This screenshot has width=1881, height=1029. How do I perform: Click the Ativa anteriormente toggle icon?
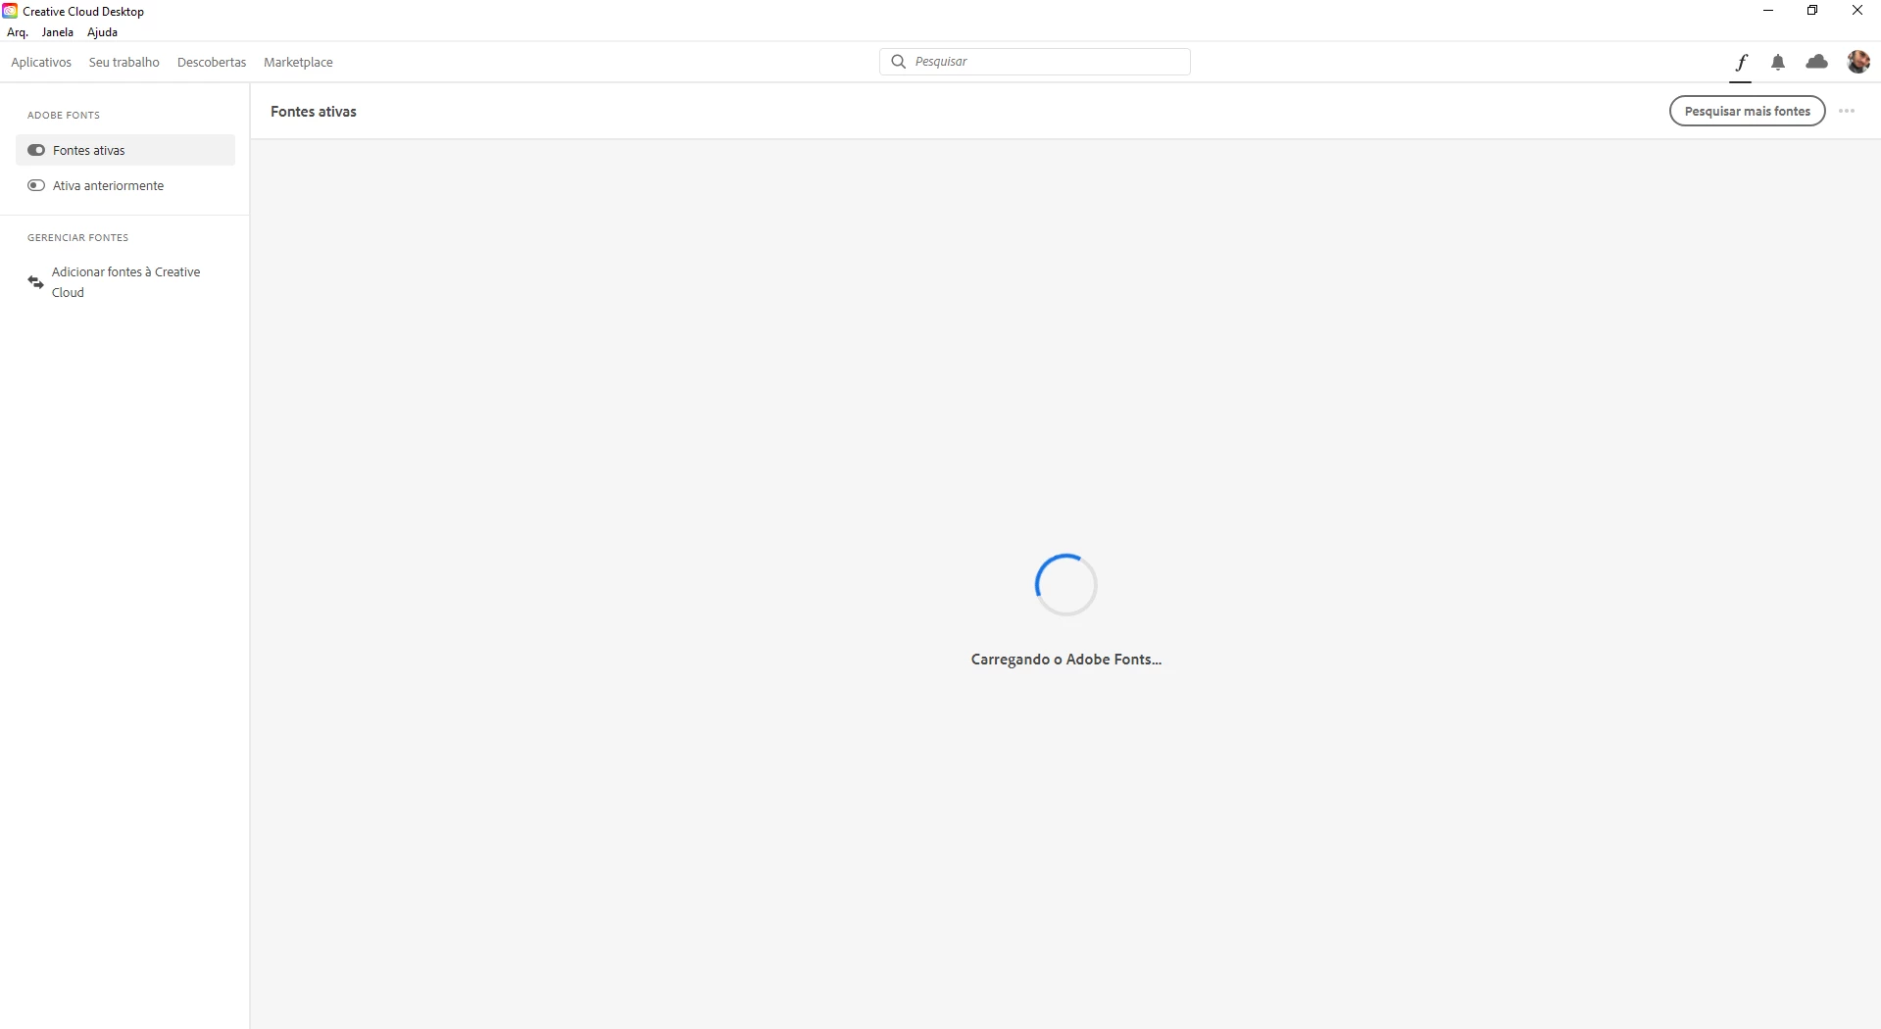(36, 185)
